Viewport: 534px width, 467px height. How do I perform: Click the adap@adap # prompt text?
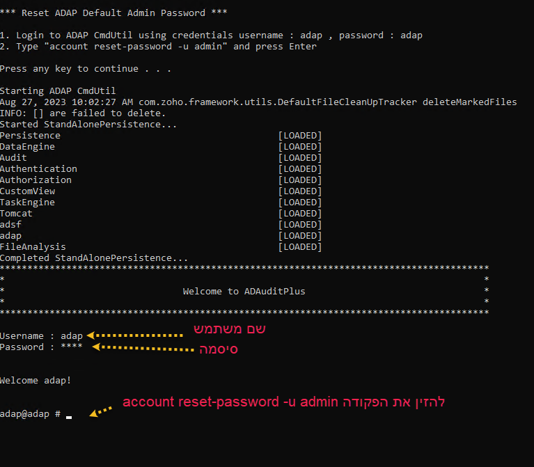(30, 414)
